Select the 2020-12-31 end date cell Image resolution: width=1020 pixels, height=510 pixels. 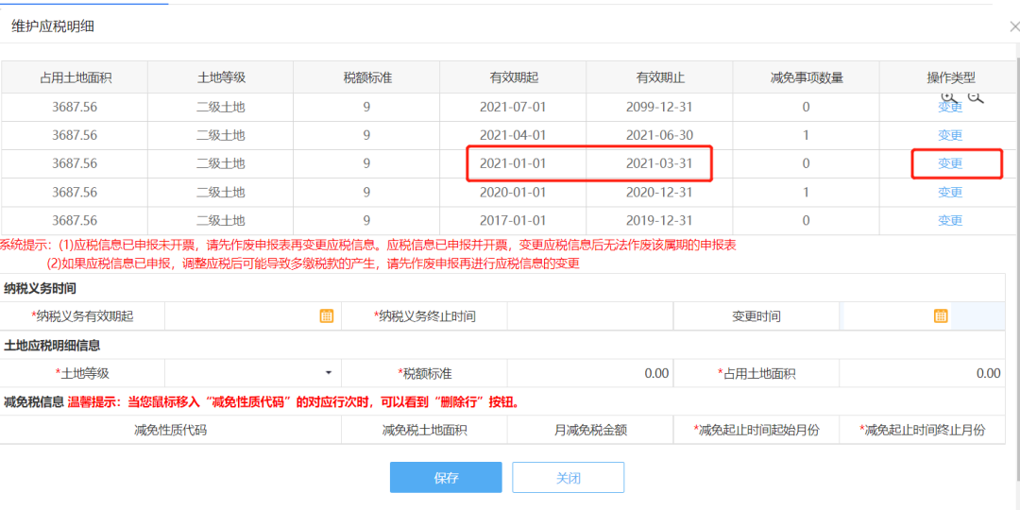659,192
